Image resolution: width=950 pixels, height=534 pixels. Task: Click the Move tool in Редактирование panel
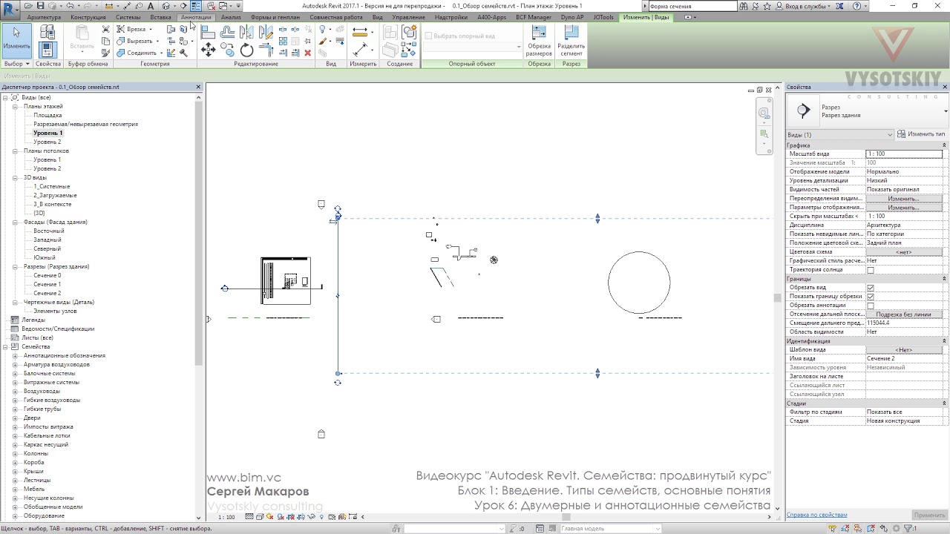point(208,50)
